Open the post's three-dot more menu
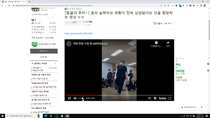Screen dimensions: 210x118 pyautogui.click(x=174, y=23)
